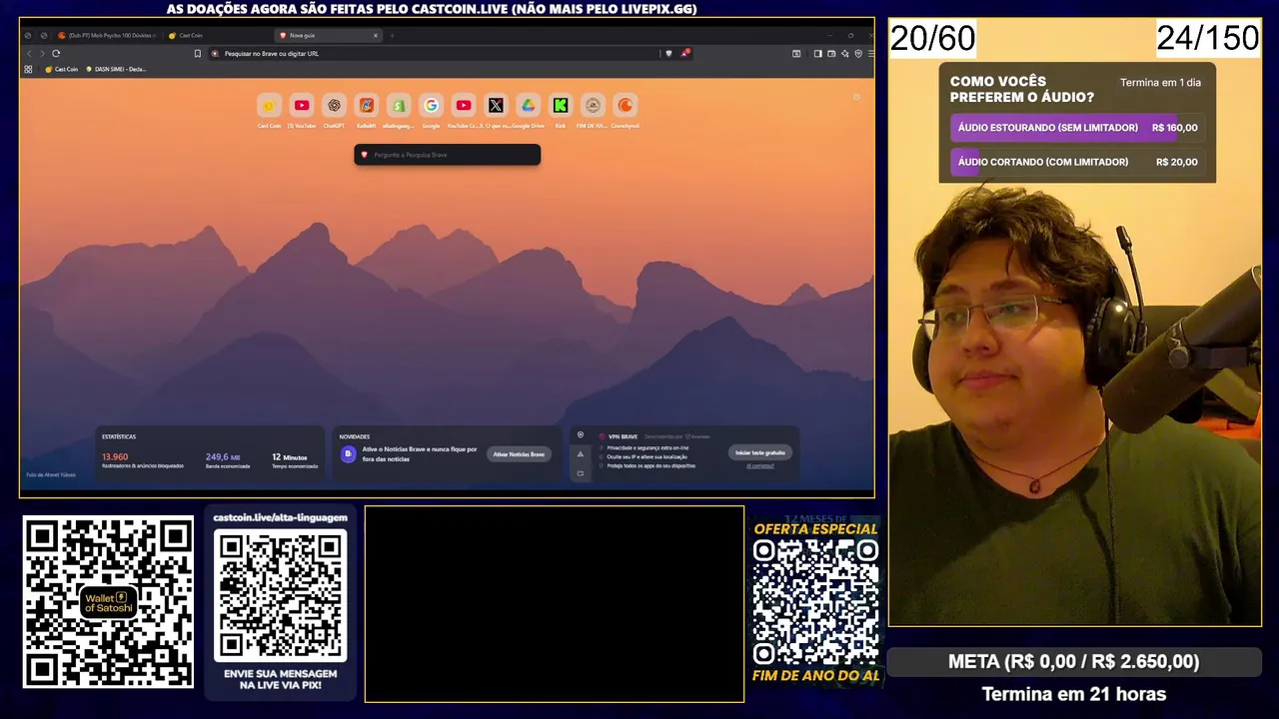Click the META R$ 0,00 goal bar
The width and height of the screenshot is (1279, 719).
pos(1073,662)
